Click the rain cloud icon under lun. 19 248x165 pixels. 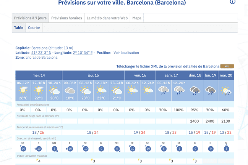click(x=211, y=91)
